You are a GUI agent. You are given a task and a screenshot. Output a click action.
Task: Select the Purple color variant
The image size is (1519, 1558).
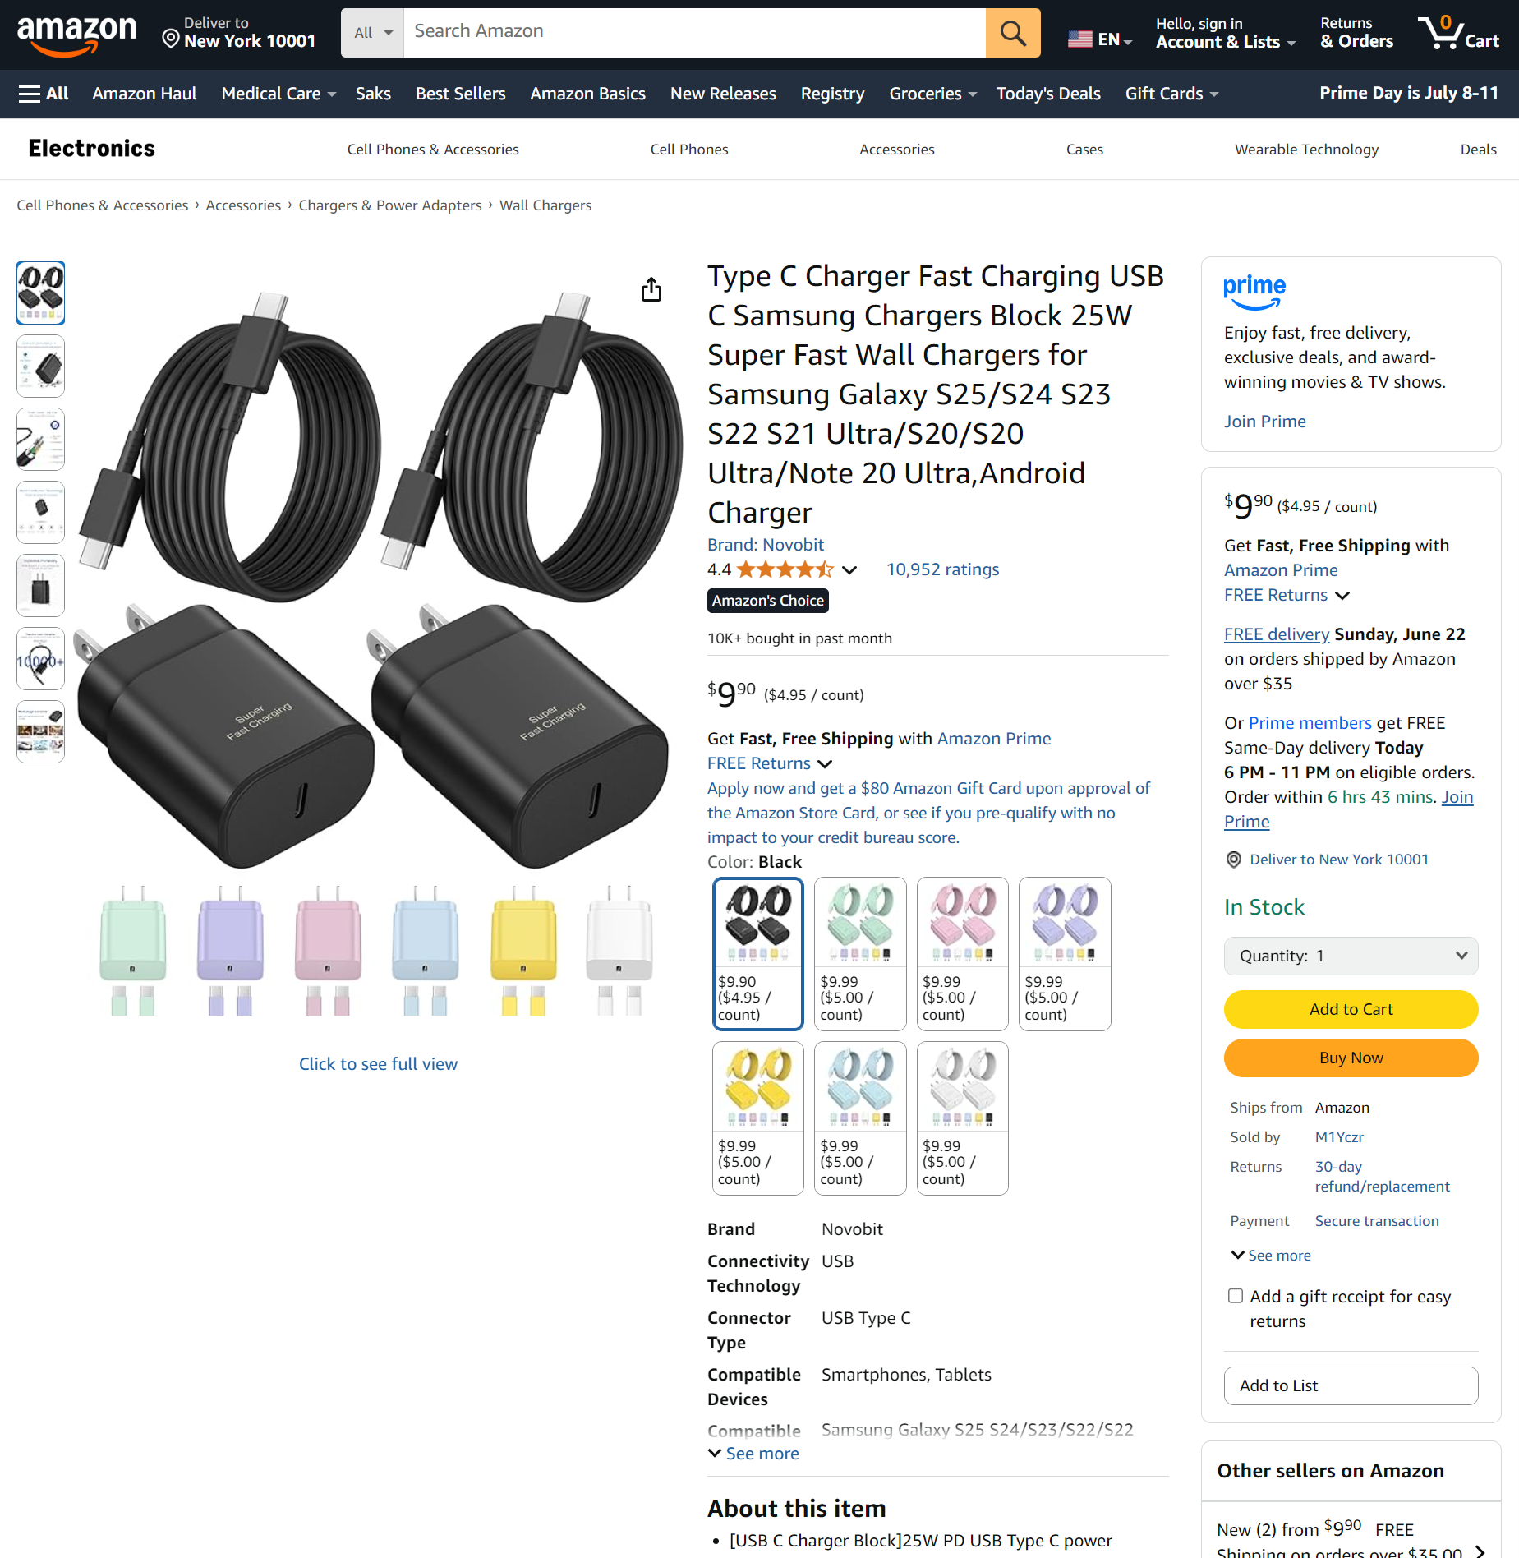1065,953
